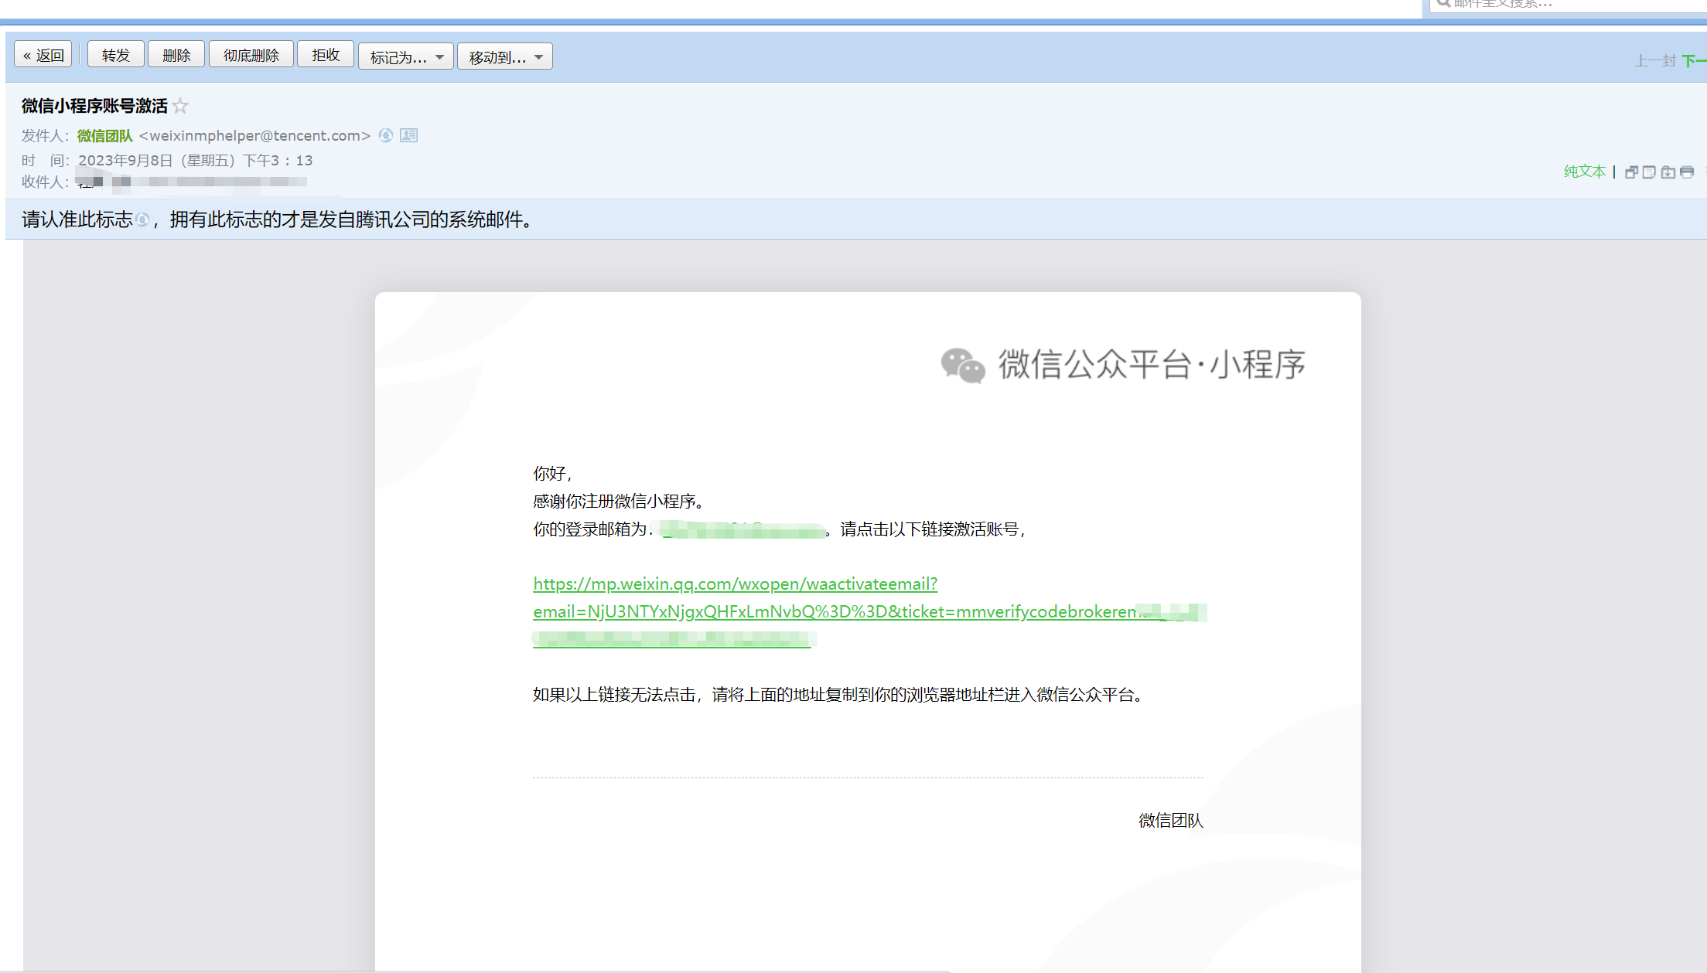1707x973 pixels.
Task: Click the download/save email icon
Action: [x=1668, y=172]
